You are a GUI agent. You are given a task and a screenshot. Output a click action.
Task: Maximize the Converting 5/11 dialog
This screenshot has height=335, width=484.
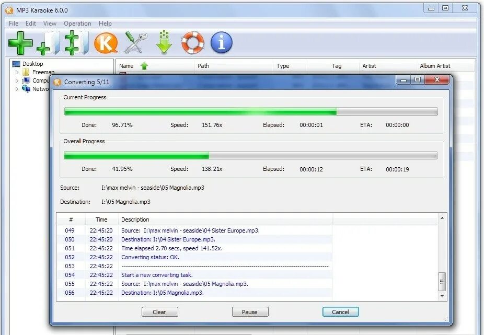(x=418, y=80)
